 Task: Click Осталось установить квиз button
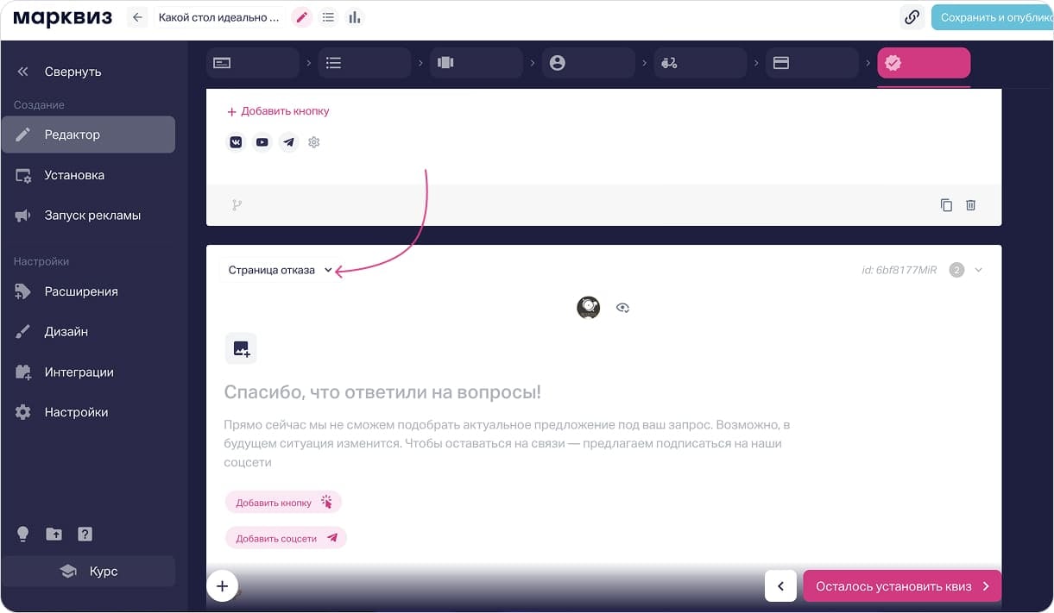coord(902,586)
